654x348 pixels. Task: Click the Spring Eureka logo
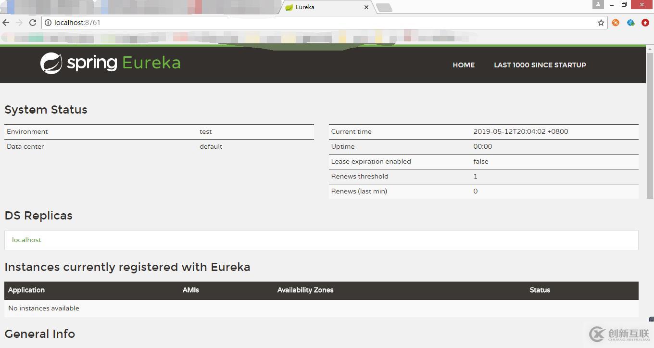[x=110, y=63]
